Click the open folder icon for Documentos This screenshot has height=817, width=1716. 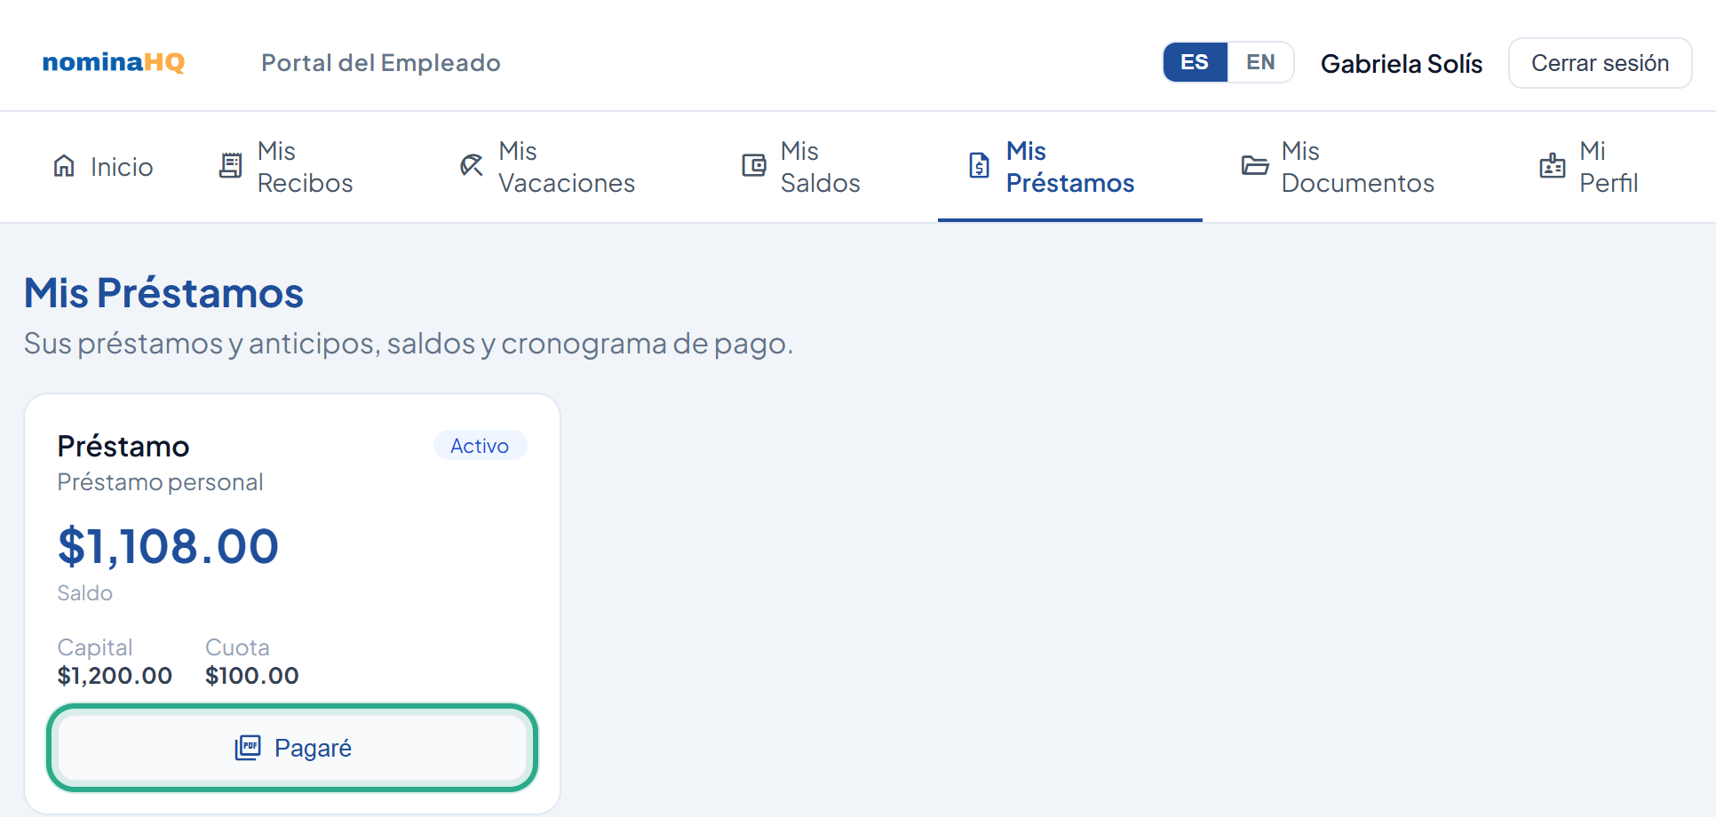point(1255,166)
